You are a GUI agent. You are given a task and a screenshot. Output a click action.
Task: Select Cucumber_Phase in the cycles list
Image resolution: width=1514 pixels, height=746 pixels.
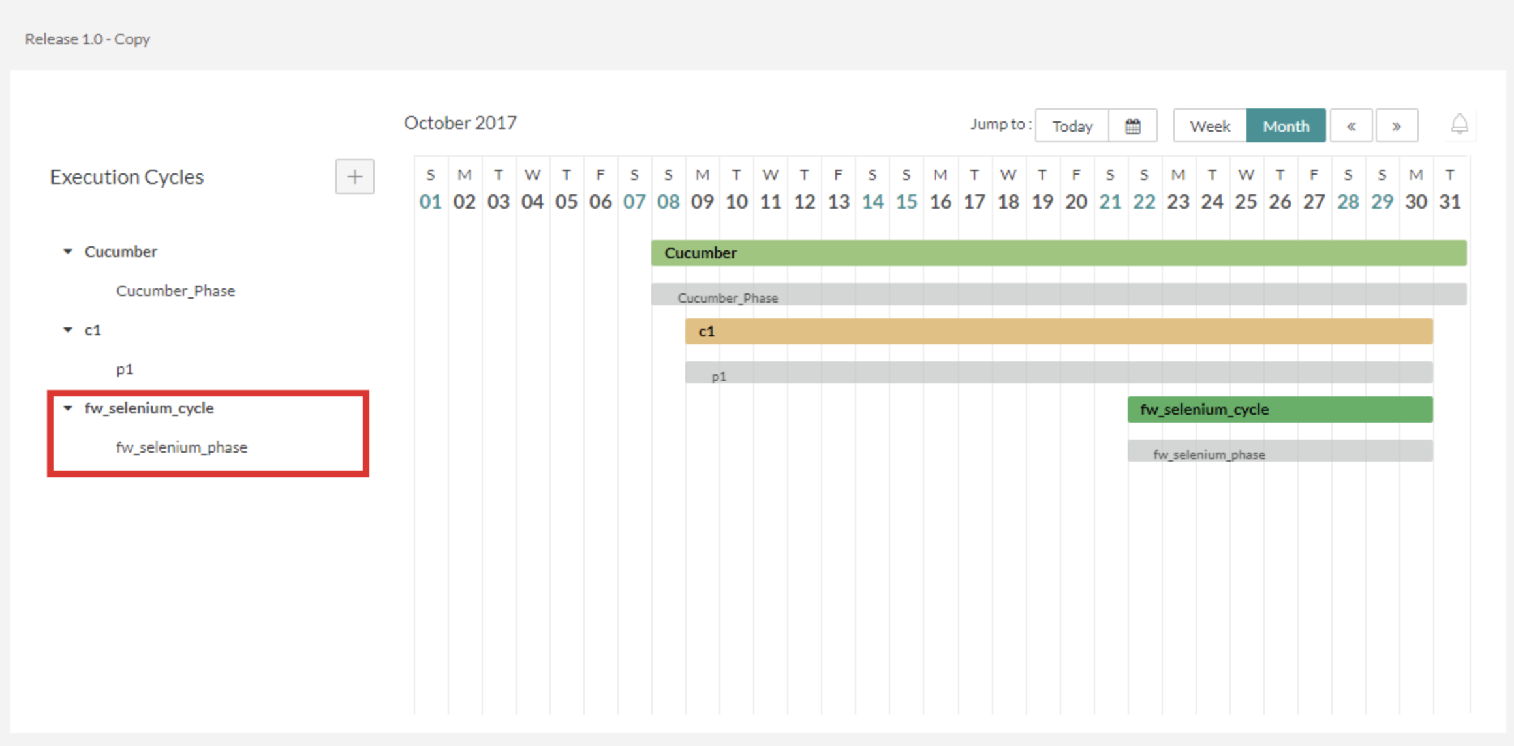coord(176,291)
